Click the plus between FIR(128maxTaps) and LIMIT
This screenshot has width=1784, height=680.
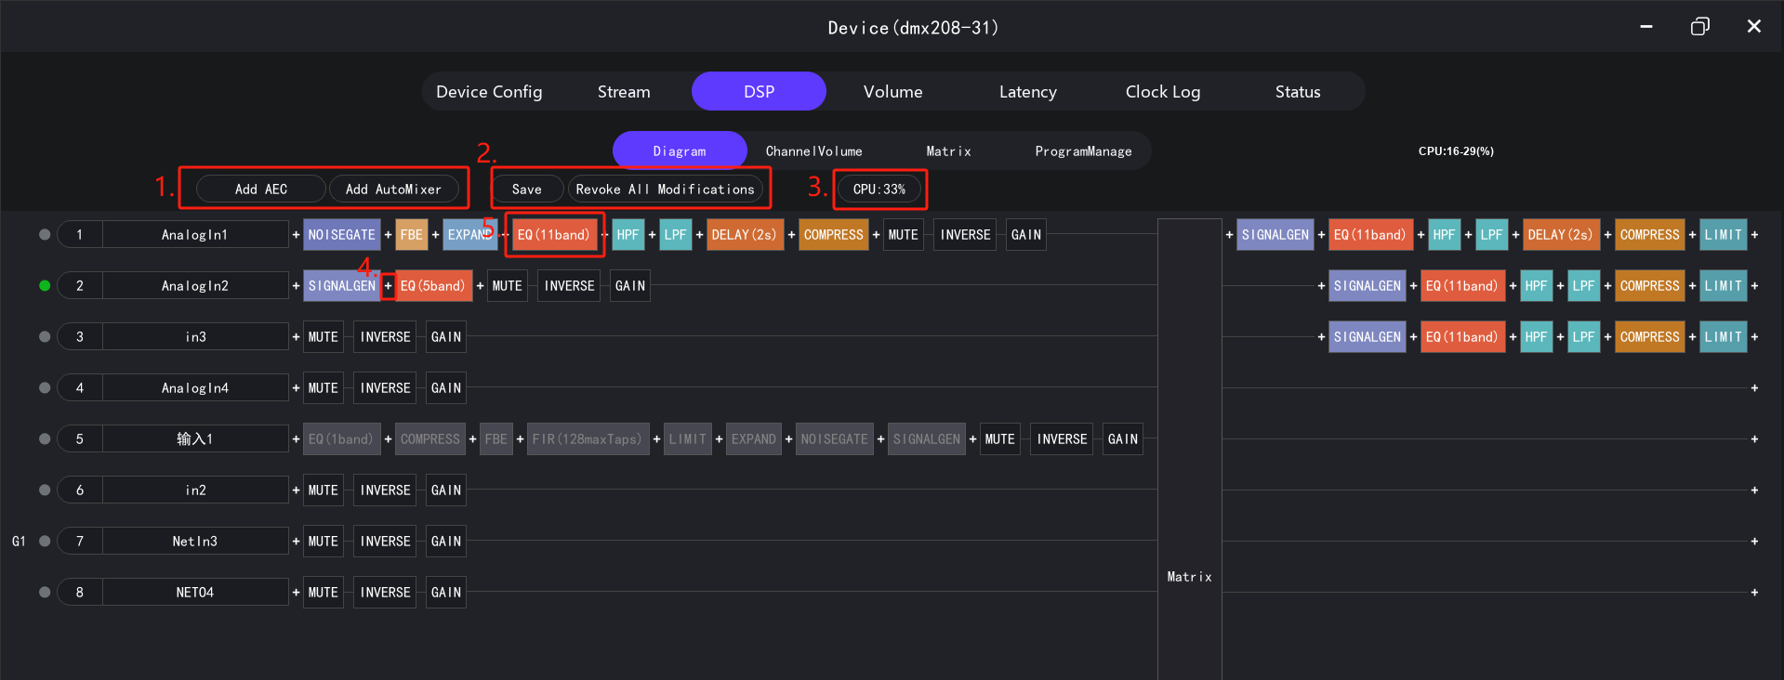click(x=656, y=439)
